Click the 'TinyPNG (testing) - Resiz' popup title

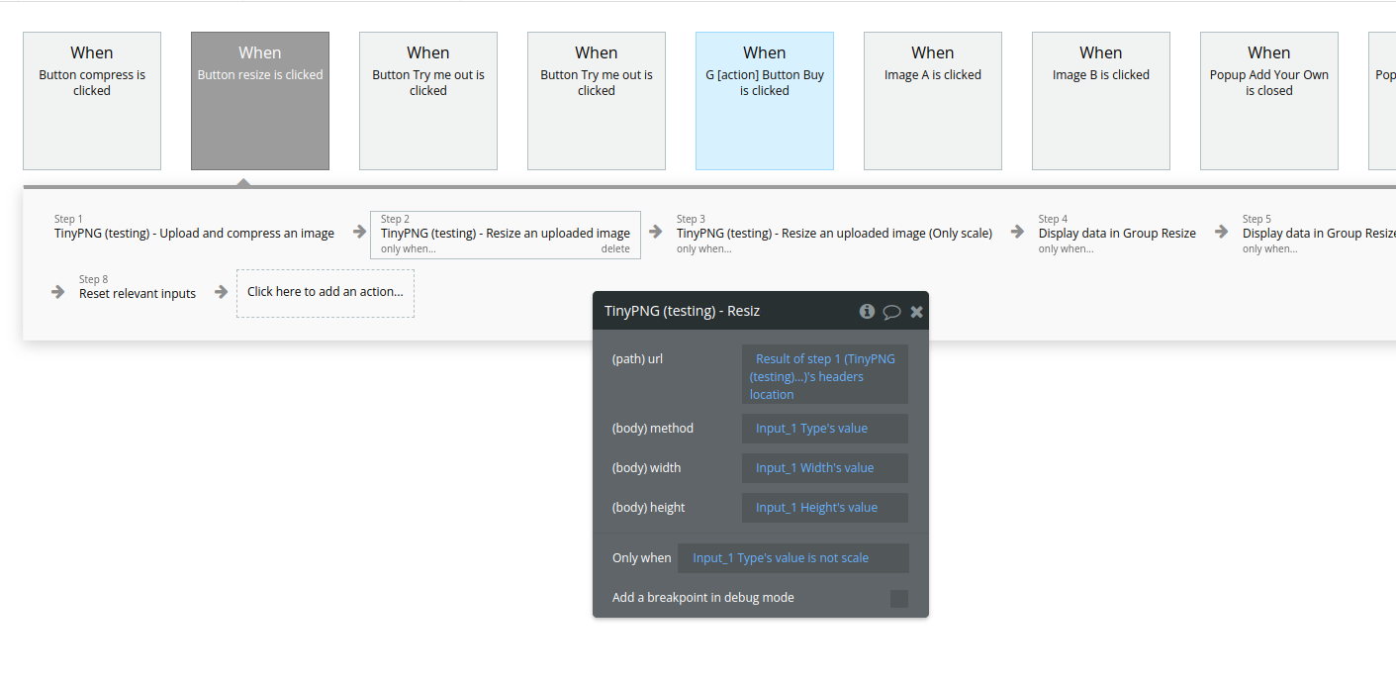tap(682, 311)
